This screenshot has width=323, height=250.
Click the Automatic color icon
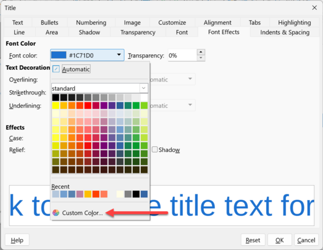[x=56, y=69]
